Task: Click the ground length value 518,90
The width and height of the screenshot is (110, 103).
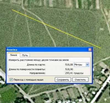Action: pos(69,69)
